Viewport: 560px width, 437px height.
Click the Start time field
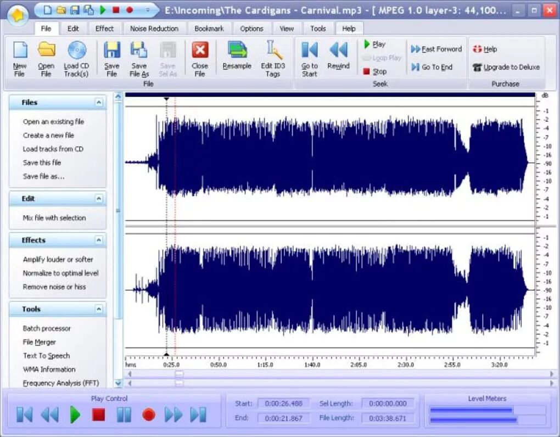click(x=284, y=404)
